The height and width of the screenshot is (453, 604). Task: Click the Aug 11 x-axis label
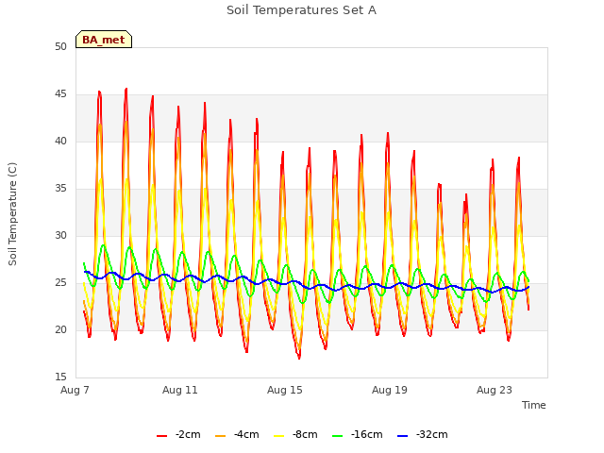click(x=180, y=390)
